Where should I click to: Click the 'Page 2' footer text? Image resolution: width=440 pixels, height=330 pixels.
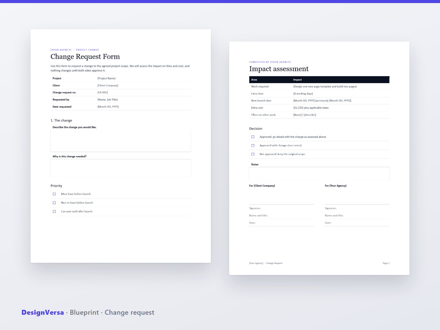point(386,263)
